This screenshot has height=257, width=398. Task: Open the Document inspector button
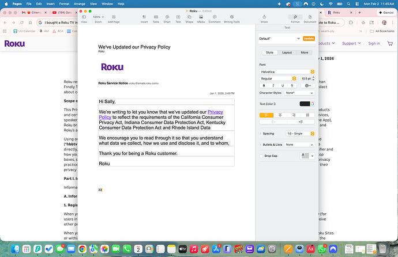tap(310, 17)
